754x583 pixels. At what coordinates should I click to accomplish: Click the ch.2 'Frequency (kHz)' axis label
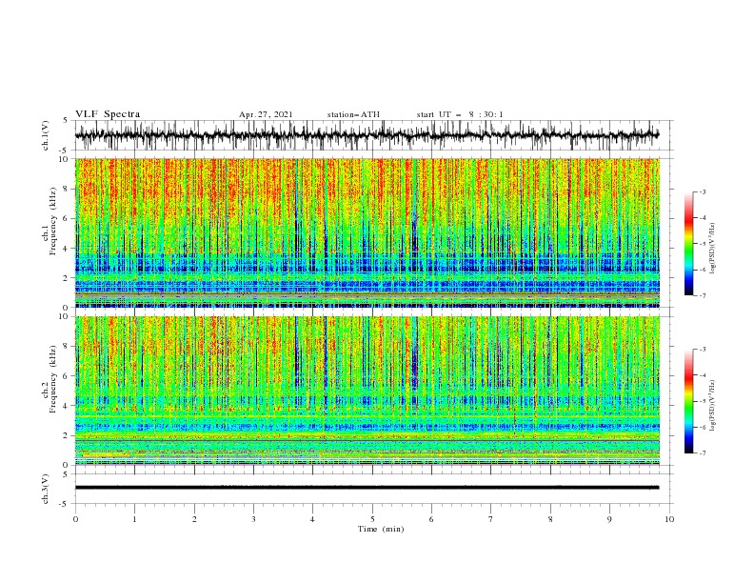[x=52, y=377]
